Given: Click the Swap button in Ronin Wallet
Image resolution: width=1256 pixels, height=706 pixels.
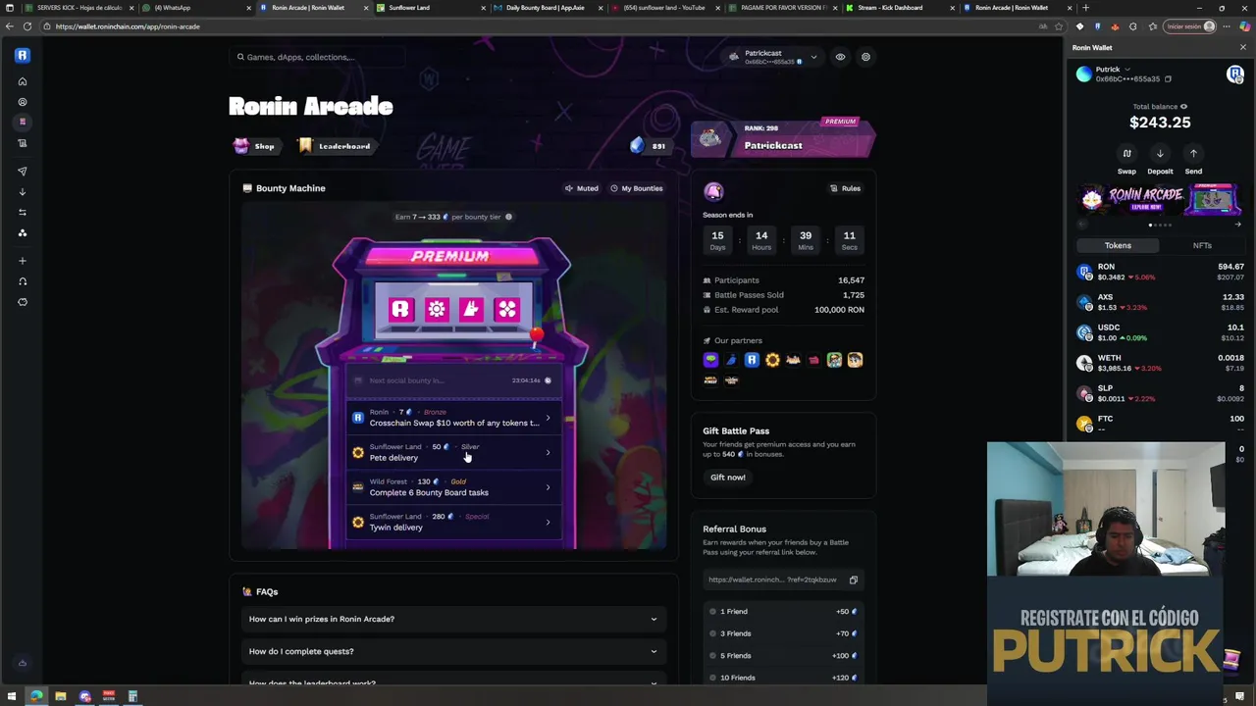Looking at the screenshot, I should pyautogui.click(x=1126, y=160).
